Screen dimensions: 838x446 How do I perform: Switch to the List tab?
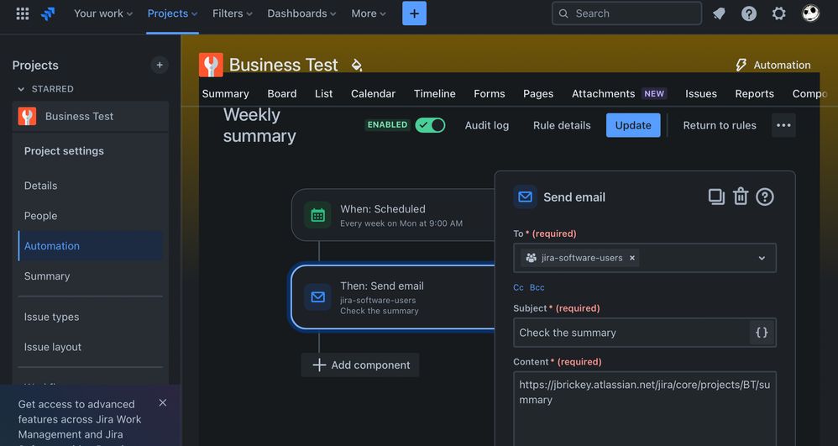click(x=324, y=93)
